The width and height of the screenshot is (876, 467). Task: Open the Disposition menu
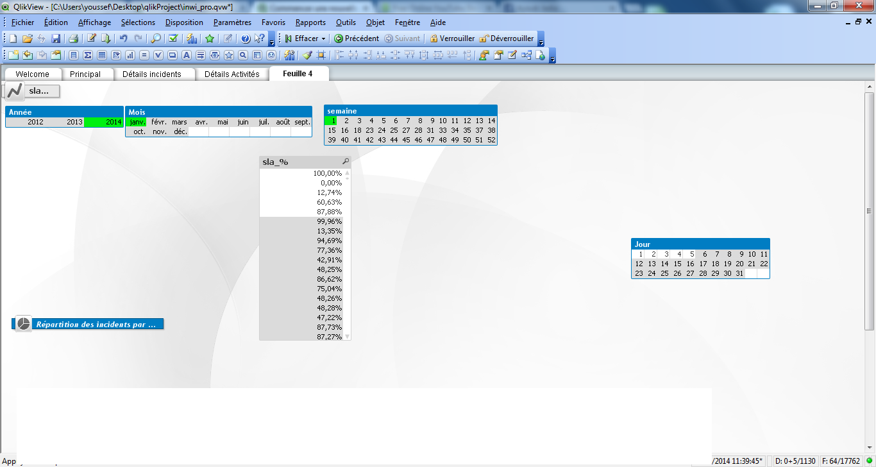pyautogui.click(x=184, y=22)
